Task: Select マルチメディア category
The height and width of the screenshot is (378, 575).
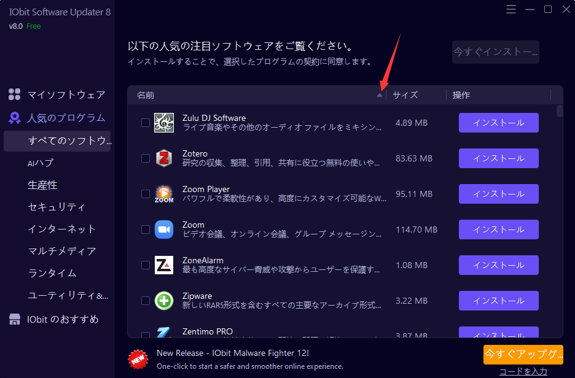Action: click(62, 251)
